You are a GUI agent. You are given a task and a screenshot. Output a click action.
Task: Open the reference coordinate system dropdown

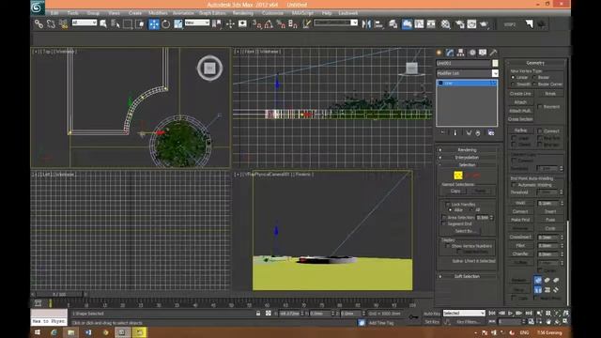tap(196, 23)
